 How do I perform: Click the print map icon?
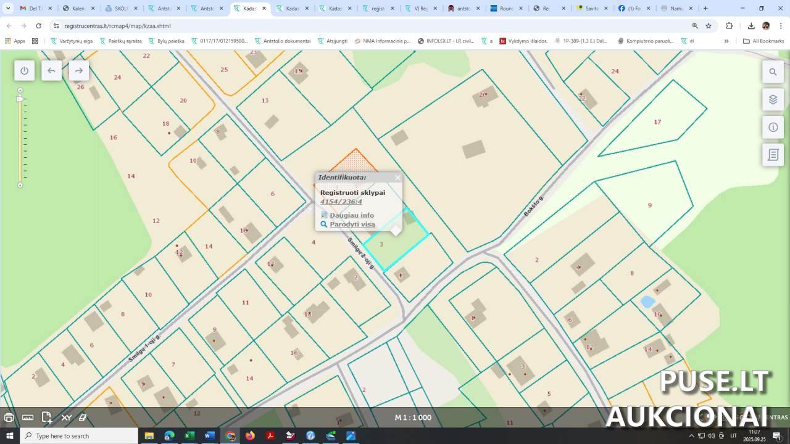pos(9,417)
